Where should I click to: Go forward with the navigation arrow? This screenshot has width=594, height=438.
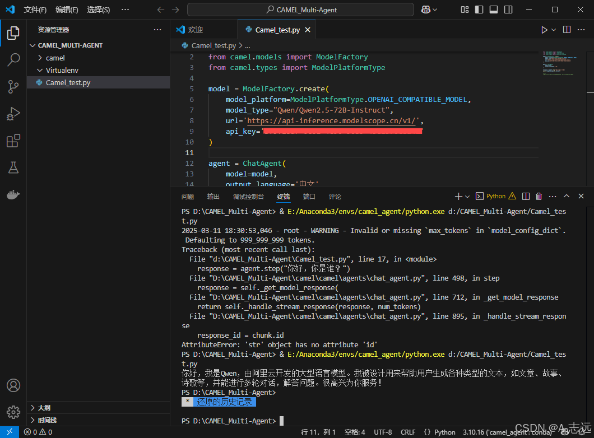[175, 10]
